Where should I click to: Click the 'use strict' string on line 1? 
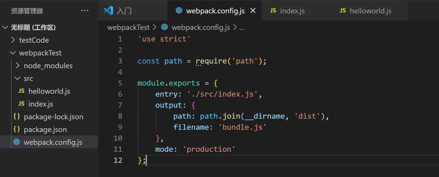coord(164,39)
